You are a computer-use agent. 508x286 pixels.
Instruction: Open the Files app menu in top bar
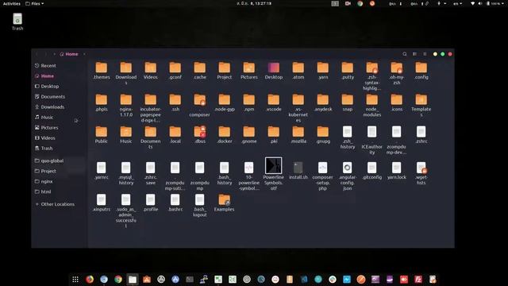(x=34, y=3)
